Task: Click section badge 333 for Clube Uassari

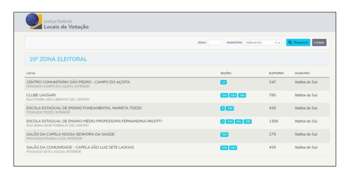Action: pos(233,95)
